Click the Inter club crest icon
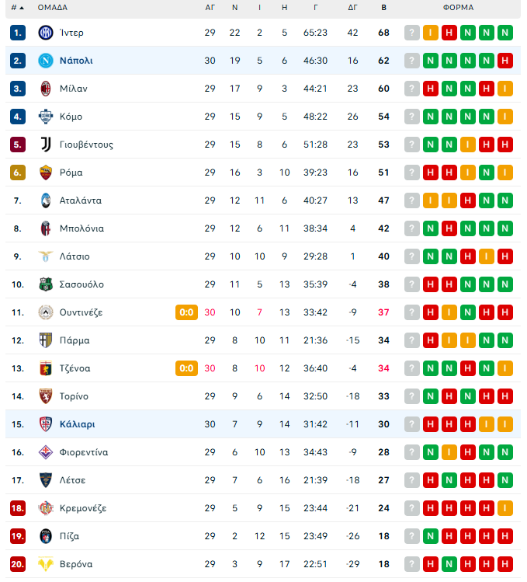This screenshot has width=527, height=582. click(45, 33)
